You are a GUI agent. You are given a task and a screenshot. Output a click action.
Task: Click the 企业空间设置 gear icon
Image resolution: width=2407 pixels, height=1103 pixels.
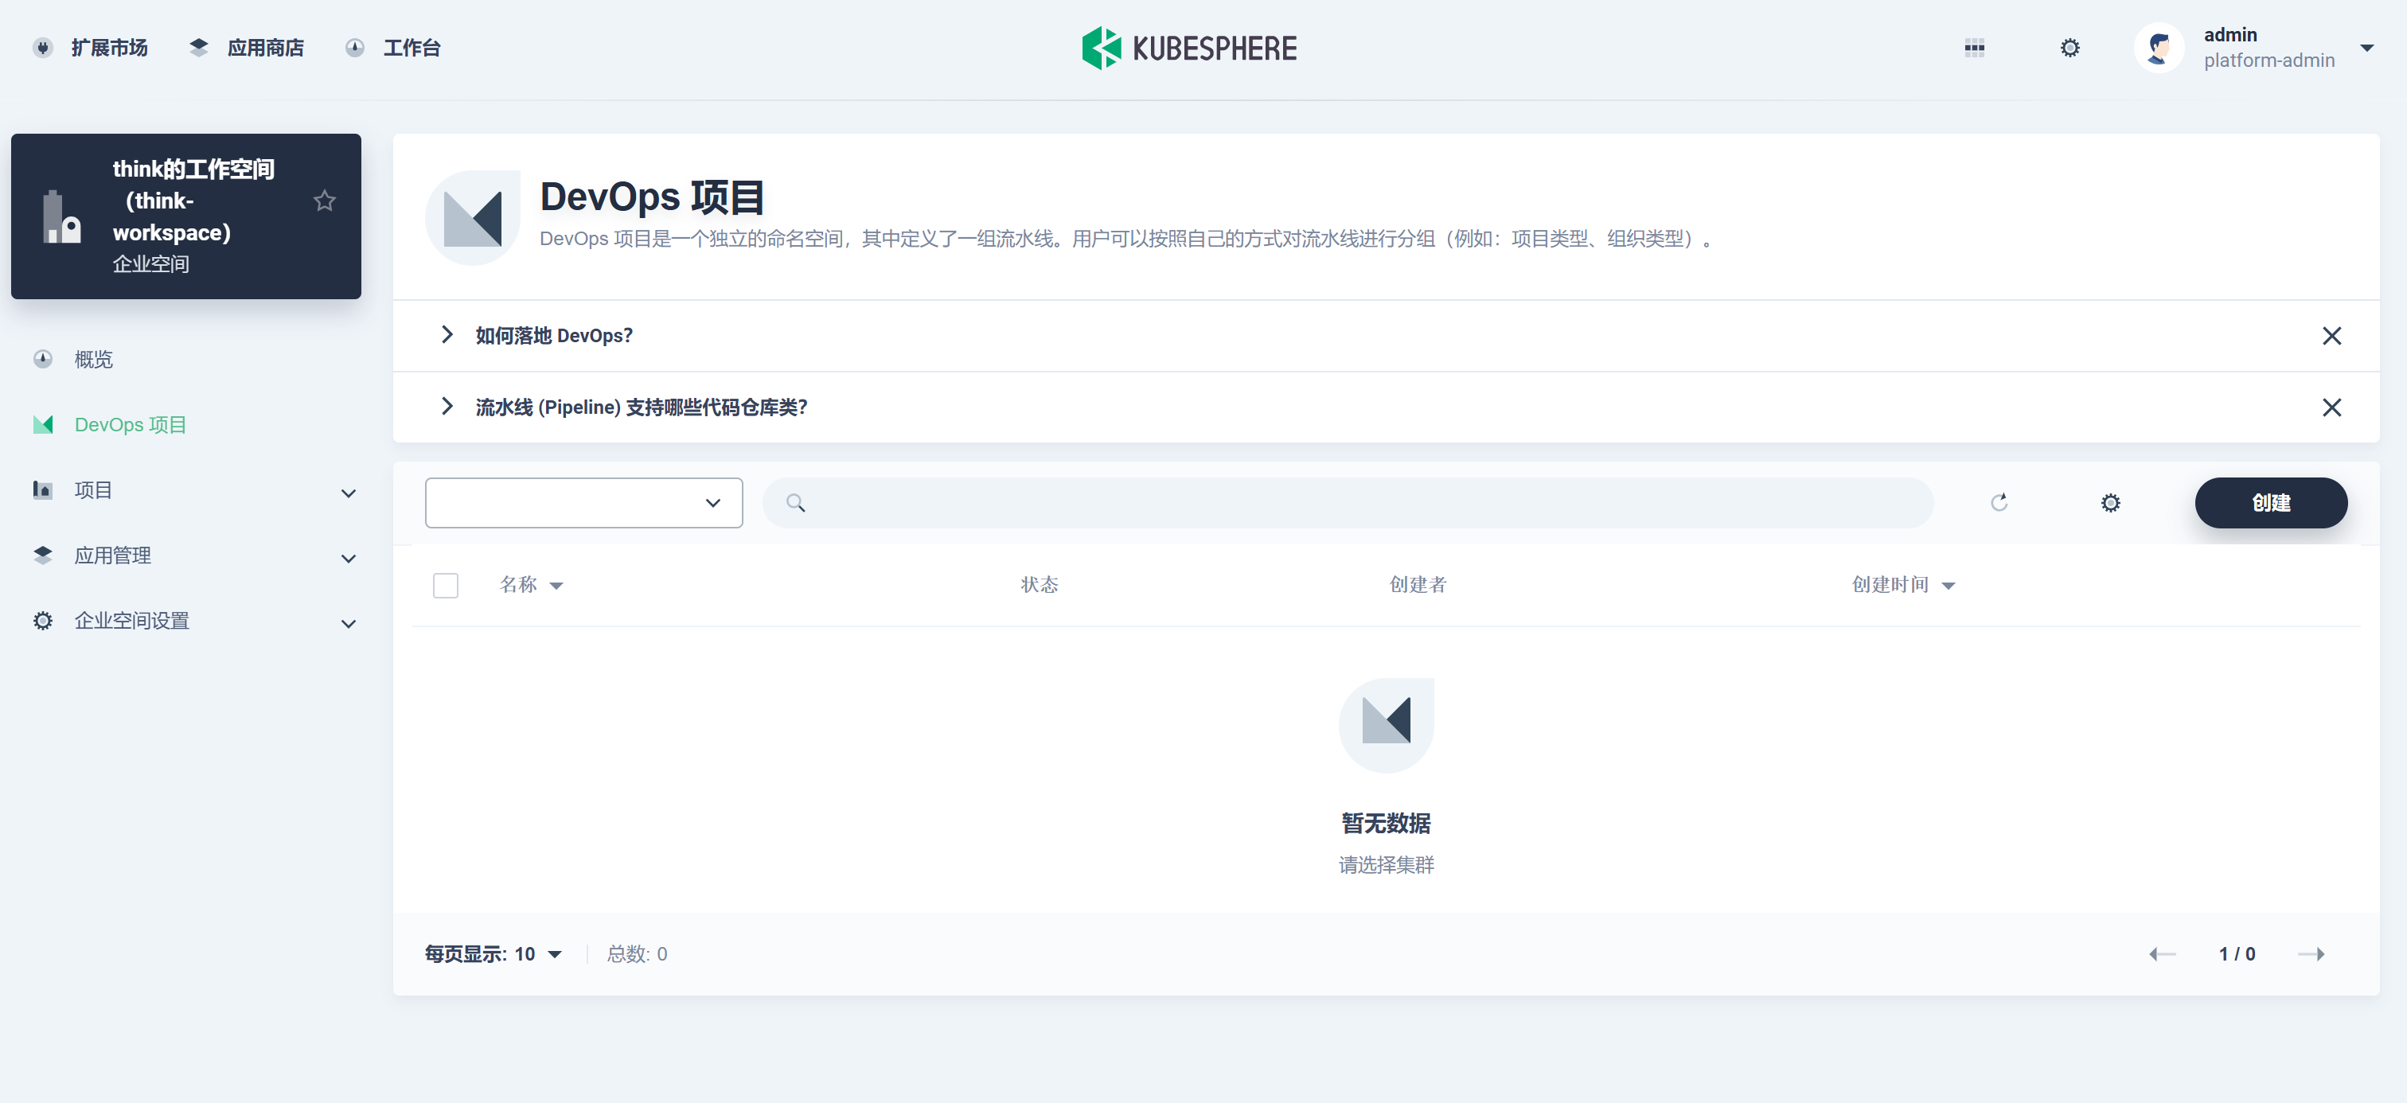pos(43,620)
